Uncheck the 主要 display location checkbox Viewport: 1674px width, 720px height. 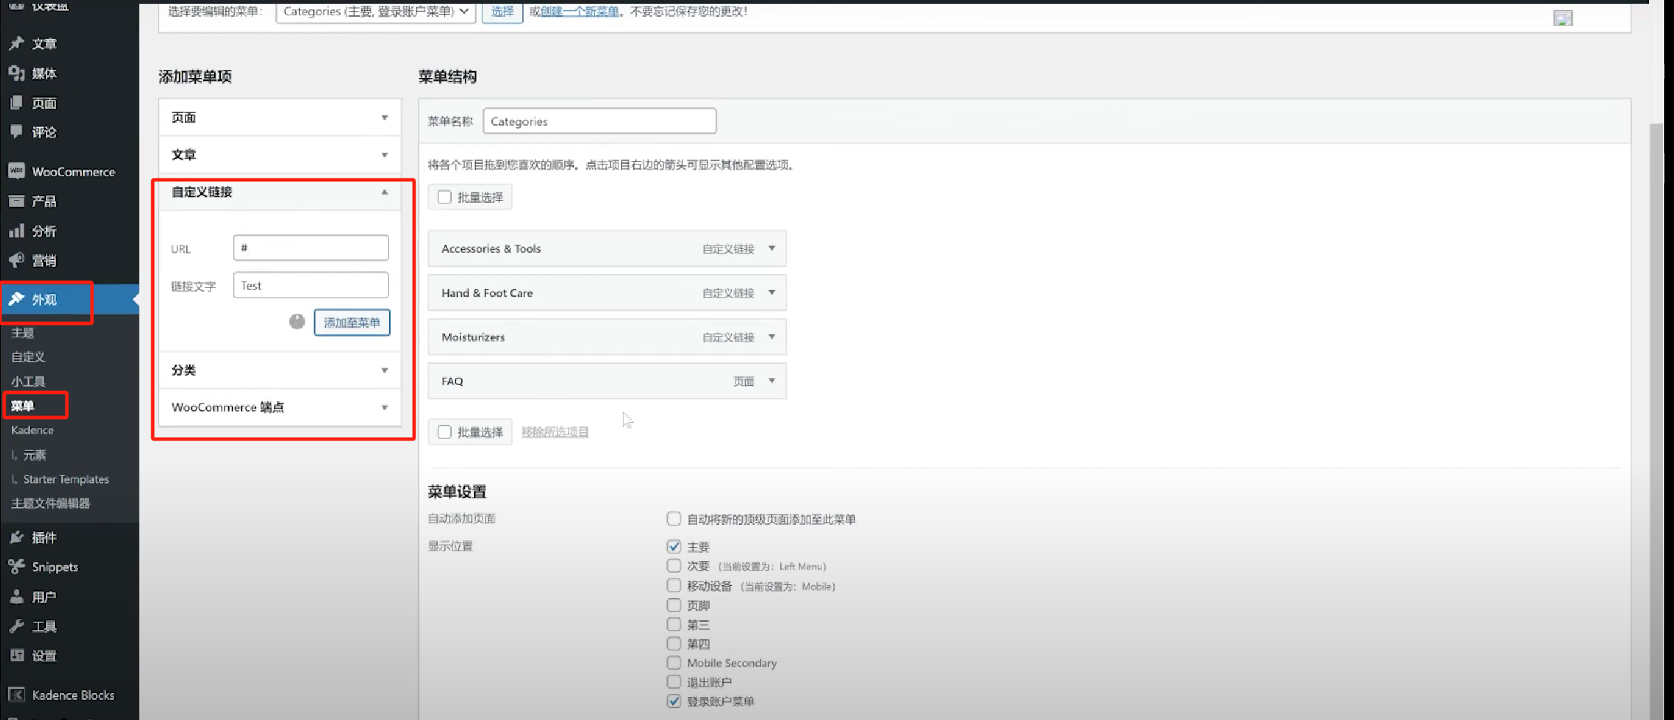point(672,546)
